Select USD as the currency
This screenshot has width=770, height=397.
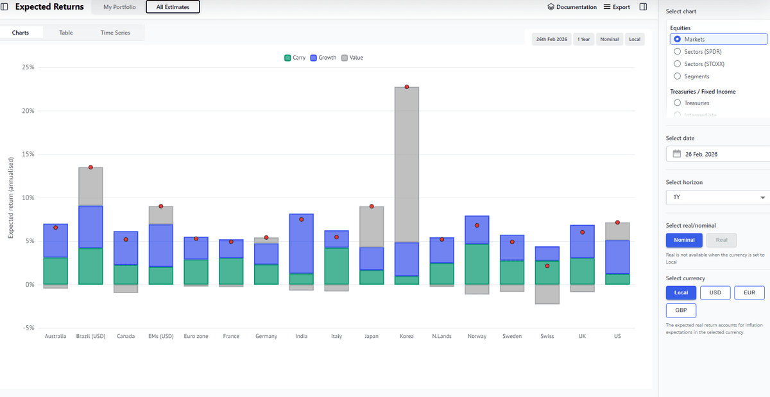point(715,292)
